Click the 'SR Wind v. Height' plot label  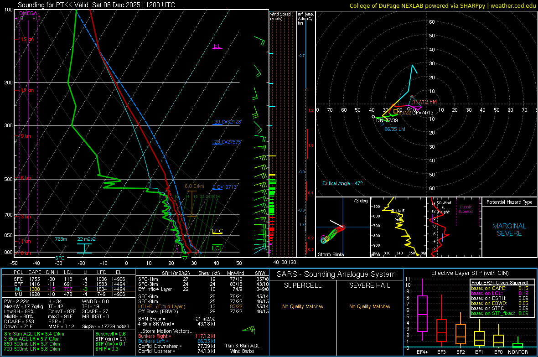(x=444, y=207)
